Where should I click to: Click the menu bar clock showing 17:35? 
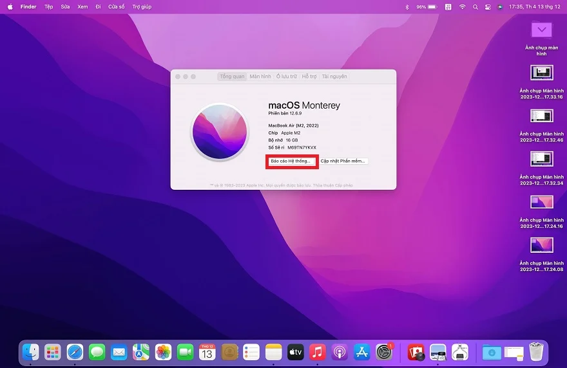[x=534, y=7]
